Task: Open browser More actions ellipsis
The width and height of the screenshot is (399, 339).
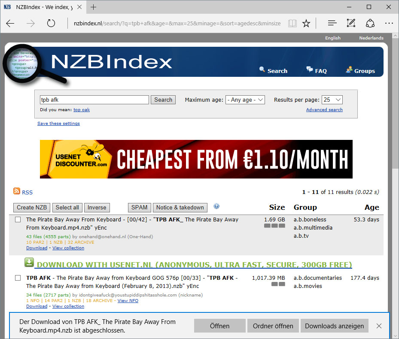Action: pos(389,23)
